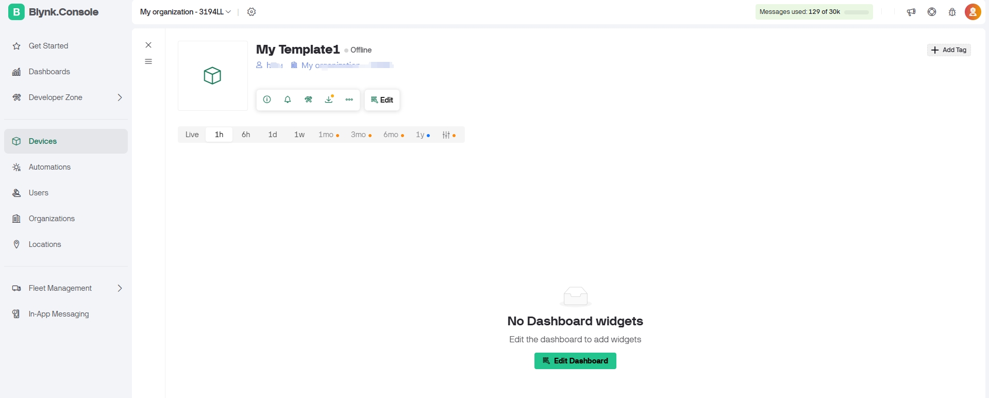Open the user profile avatar
This screenshot has height=398, width=989.
[973, 12]
